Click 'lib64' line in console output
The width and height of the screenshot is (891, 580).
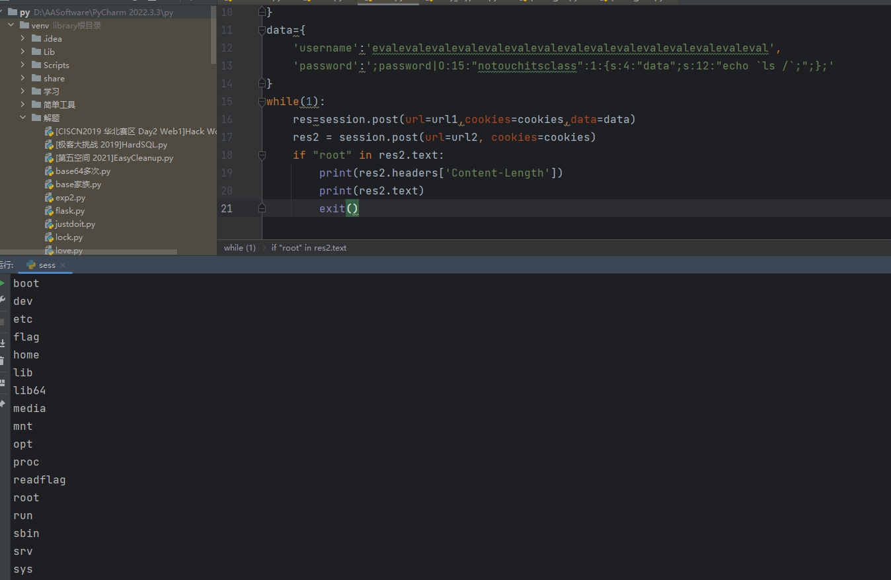[30, 390]
